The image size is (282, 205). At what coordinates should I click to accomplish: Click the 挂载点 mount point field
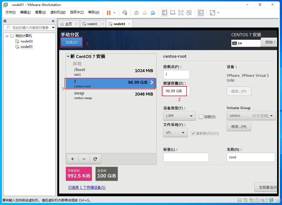tap(177, 74)
